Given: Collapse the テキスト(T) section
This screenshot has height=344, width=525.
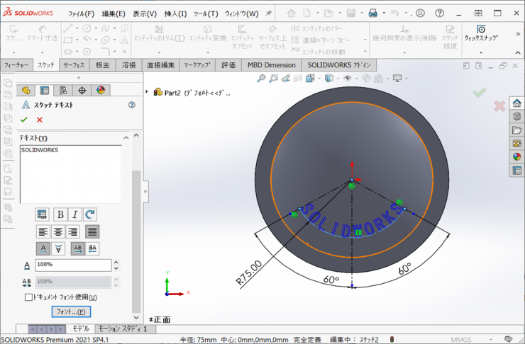Looking at the screenshot, I should tap(126, 138).
